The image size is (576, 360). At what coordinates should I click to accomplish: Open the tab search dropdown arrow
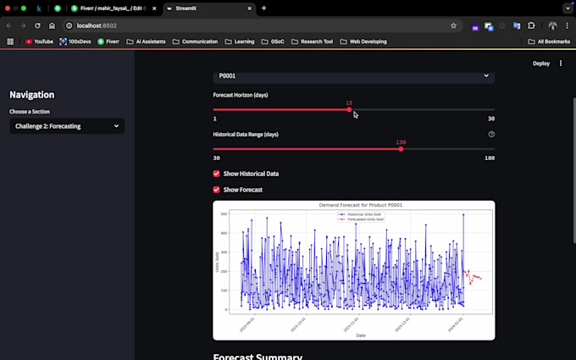[x=568, y=8]
